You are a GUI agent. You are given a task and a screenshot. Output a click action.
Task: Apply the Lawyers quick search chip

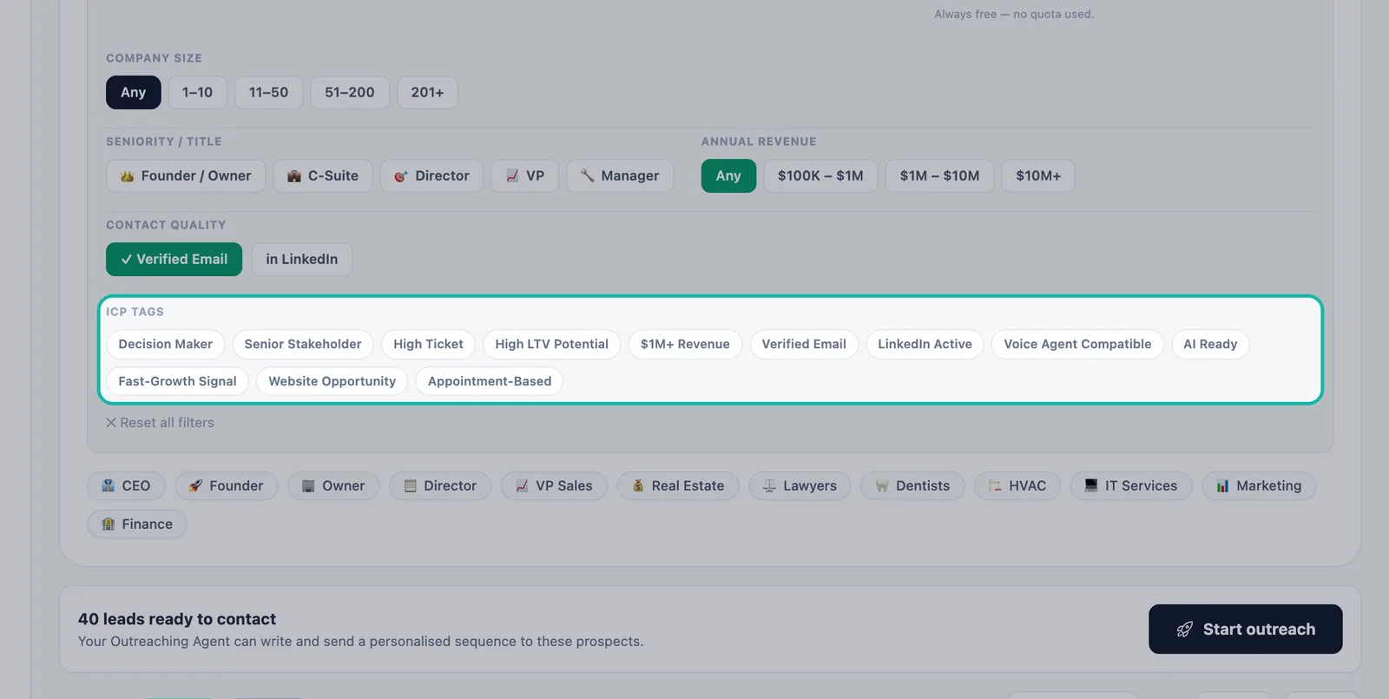pos(800,485)
